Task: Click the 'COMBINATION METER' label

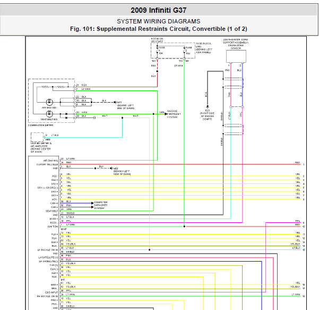Action: coord(40,125)
